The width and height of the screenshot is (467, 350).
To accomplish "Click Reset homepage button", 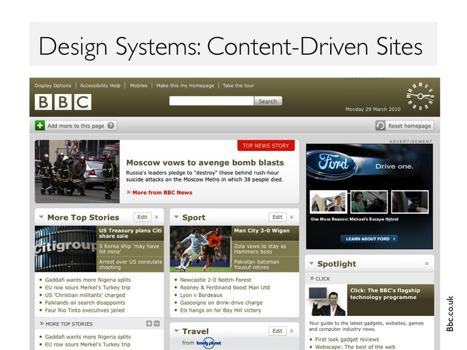I will [404, 126].
